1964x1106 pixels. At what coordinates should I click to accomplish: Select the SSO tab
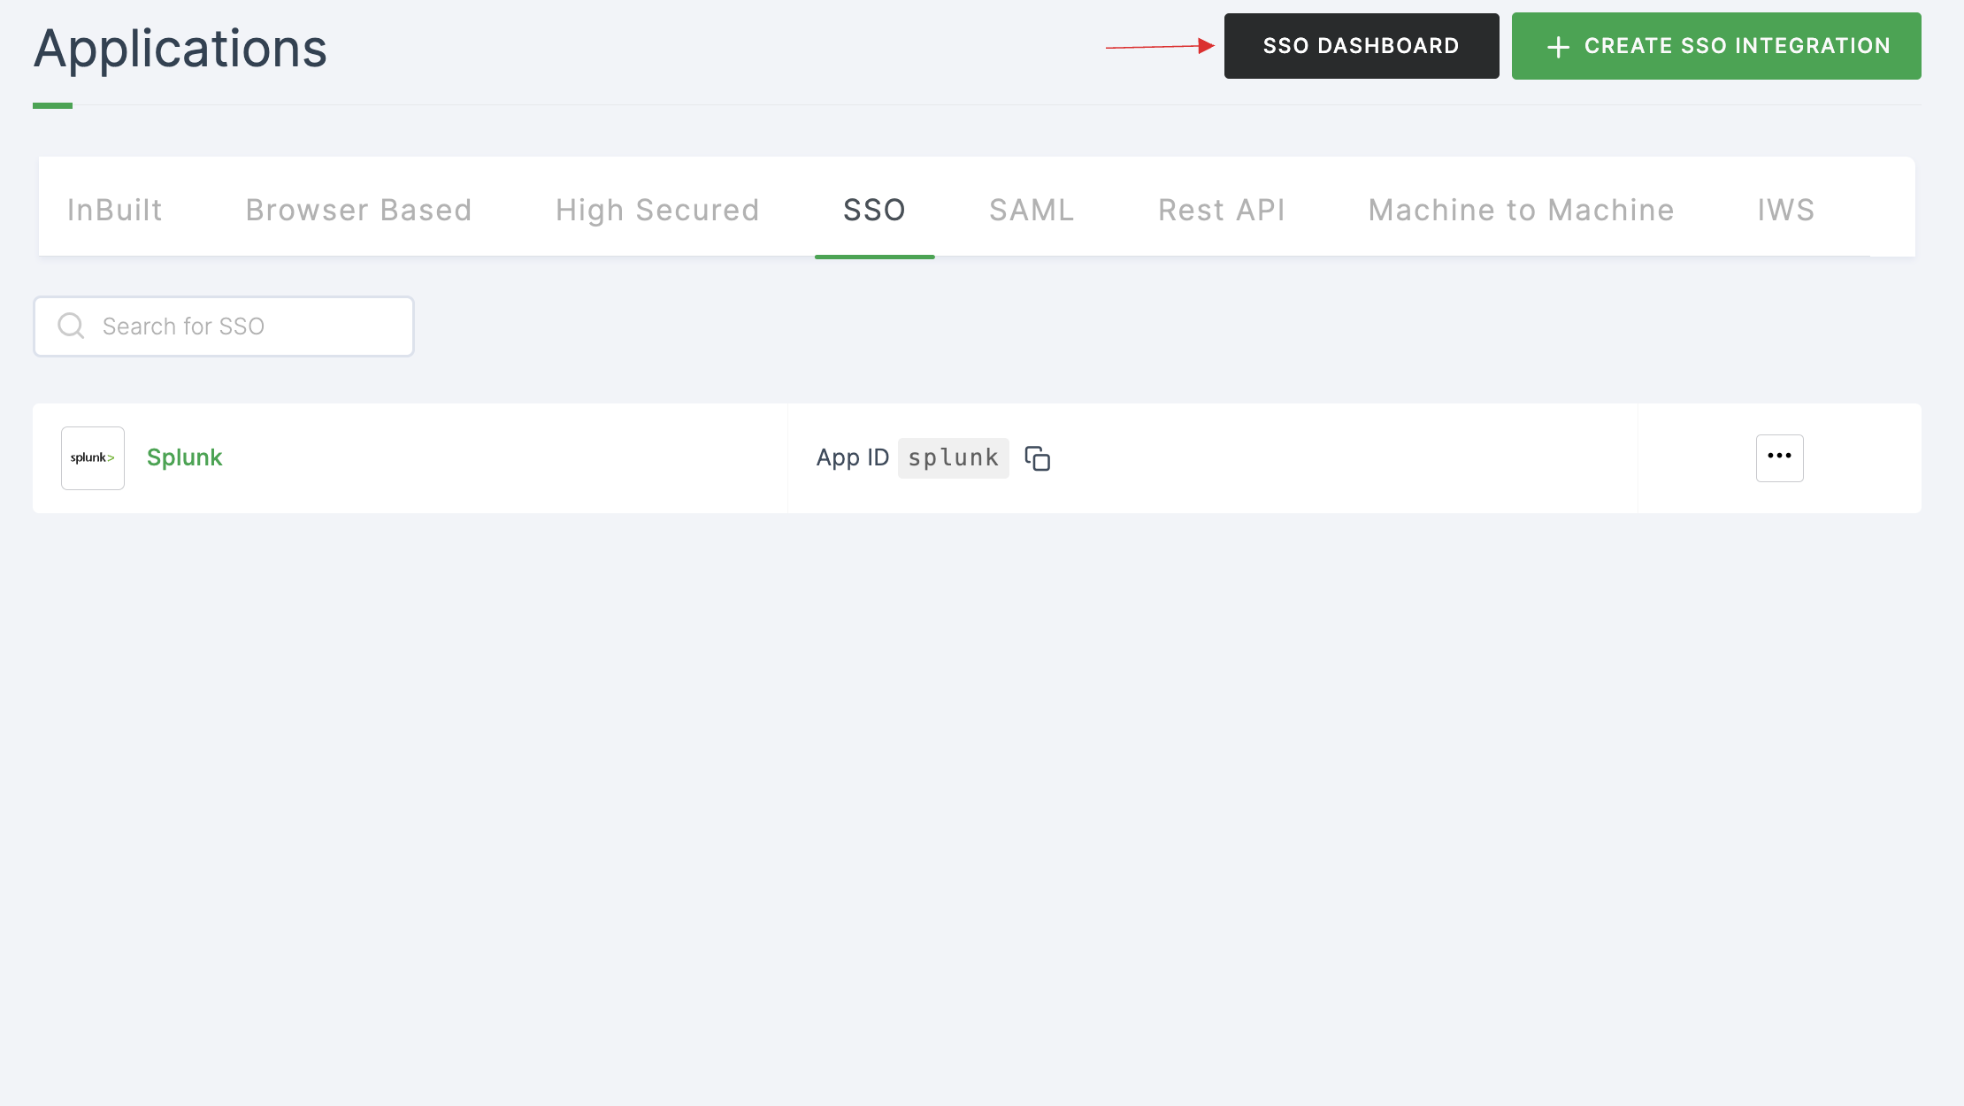point(872,209)
